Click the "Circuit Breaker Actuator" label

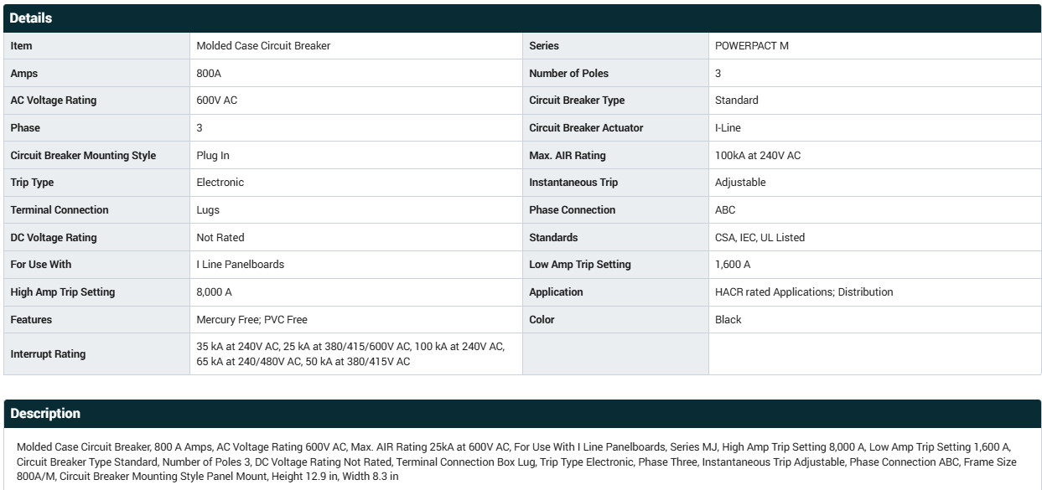pyautogui.click(x=587, y=128)
